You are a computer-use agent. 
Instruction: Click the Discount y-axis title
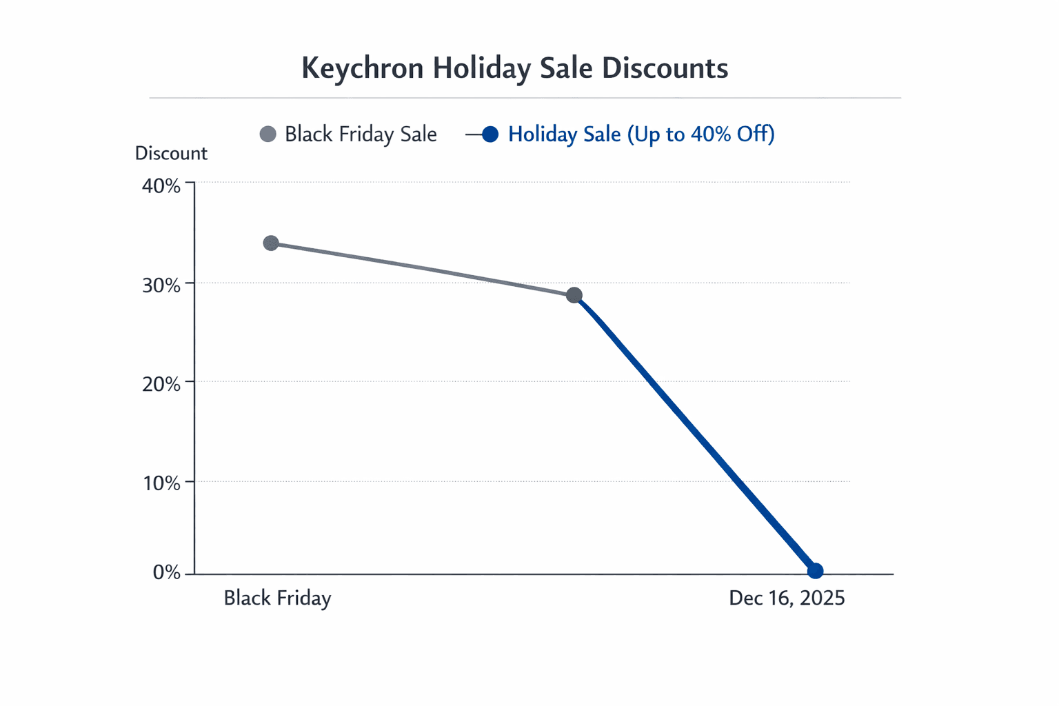(171, 153)
